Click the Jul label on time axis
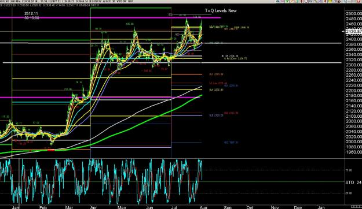The height and width of the screenshot is (209, 362). (174, 207)
